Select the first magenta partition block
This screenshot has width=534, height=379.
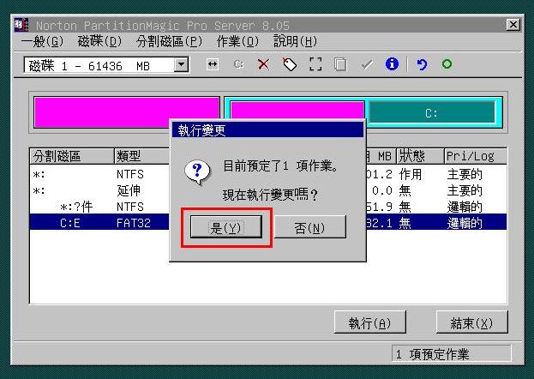pos(127,112)
